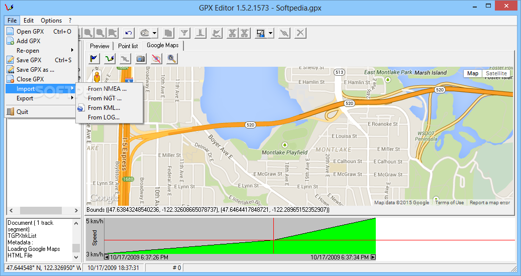Image resolution: width=521 pixels, height=276 pixels.
Task: Select From KML... import option
Action: click(x=110, y=108)
